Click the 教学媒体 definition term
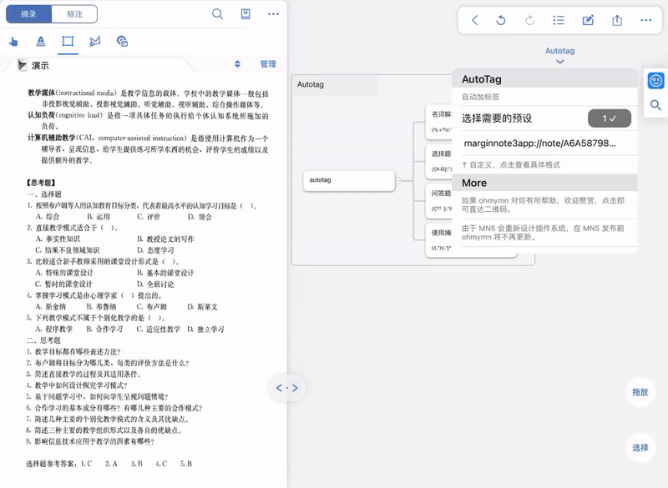 click(x=42, y=93)
